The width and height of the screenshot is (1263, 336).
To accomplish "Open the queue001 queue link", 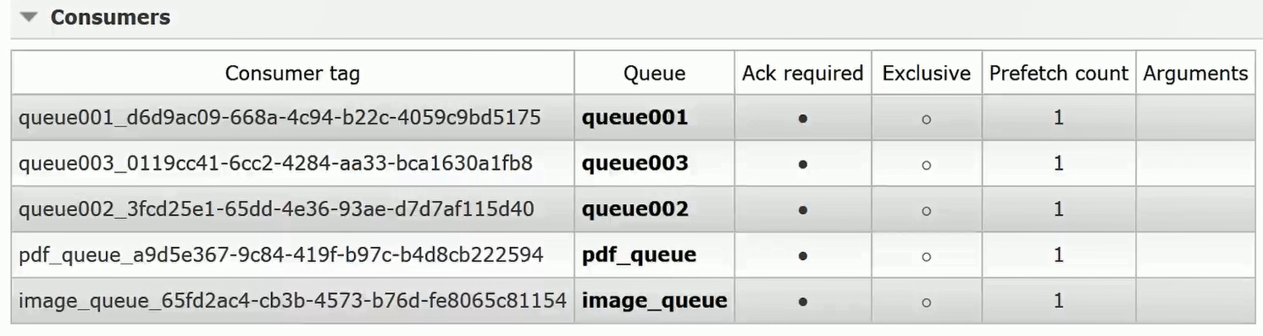I will 634,118.
